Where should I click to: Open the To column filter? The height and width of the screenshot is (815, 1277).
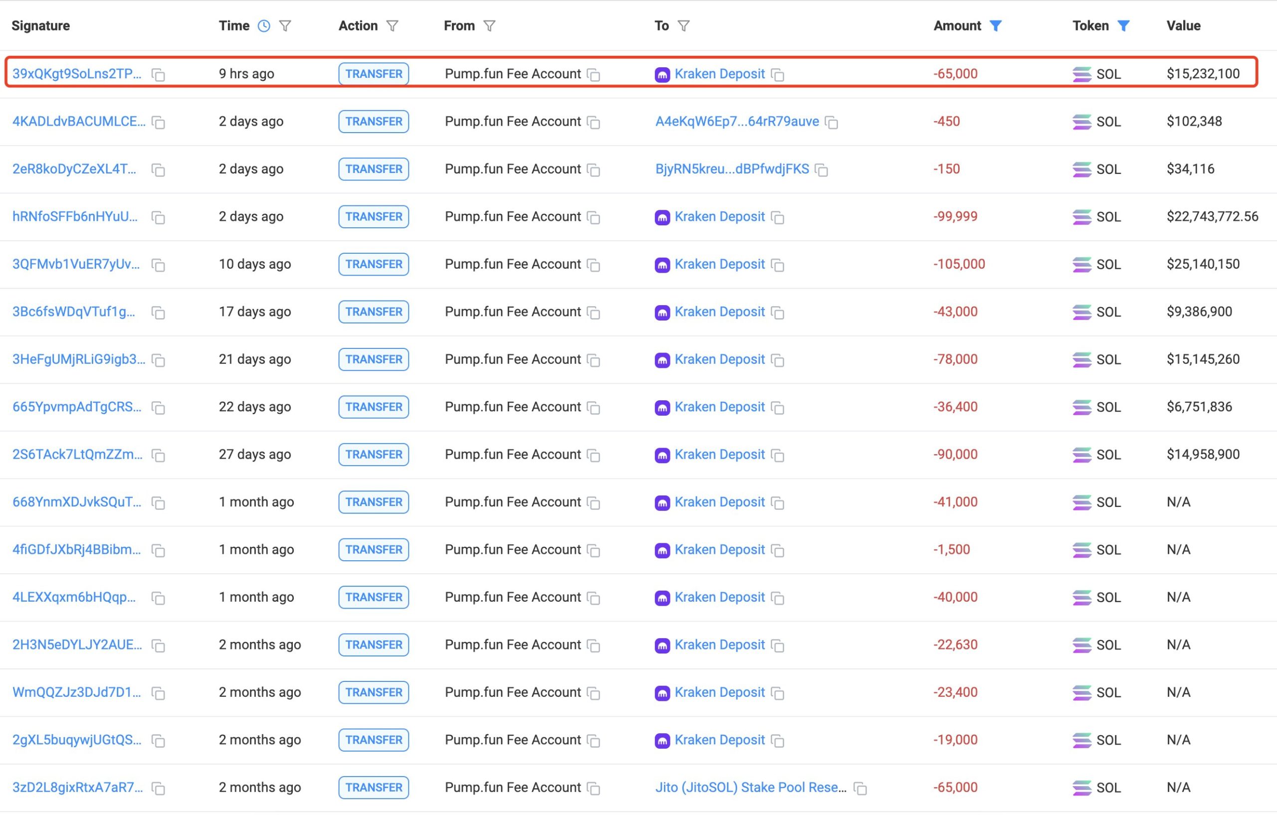683,26
